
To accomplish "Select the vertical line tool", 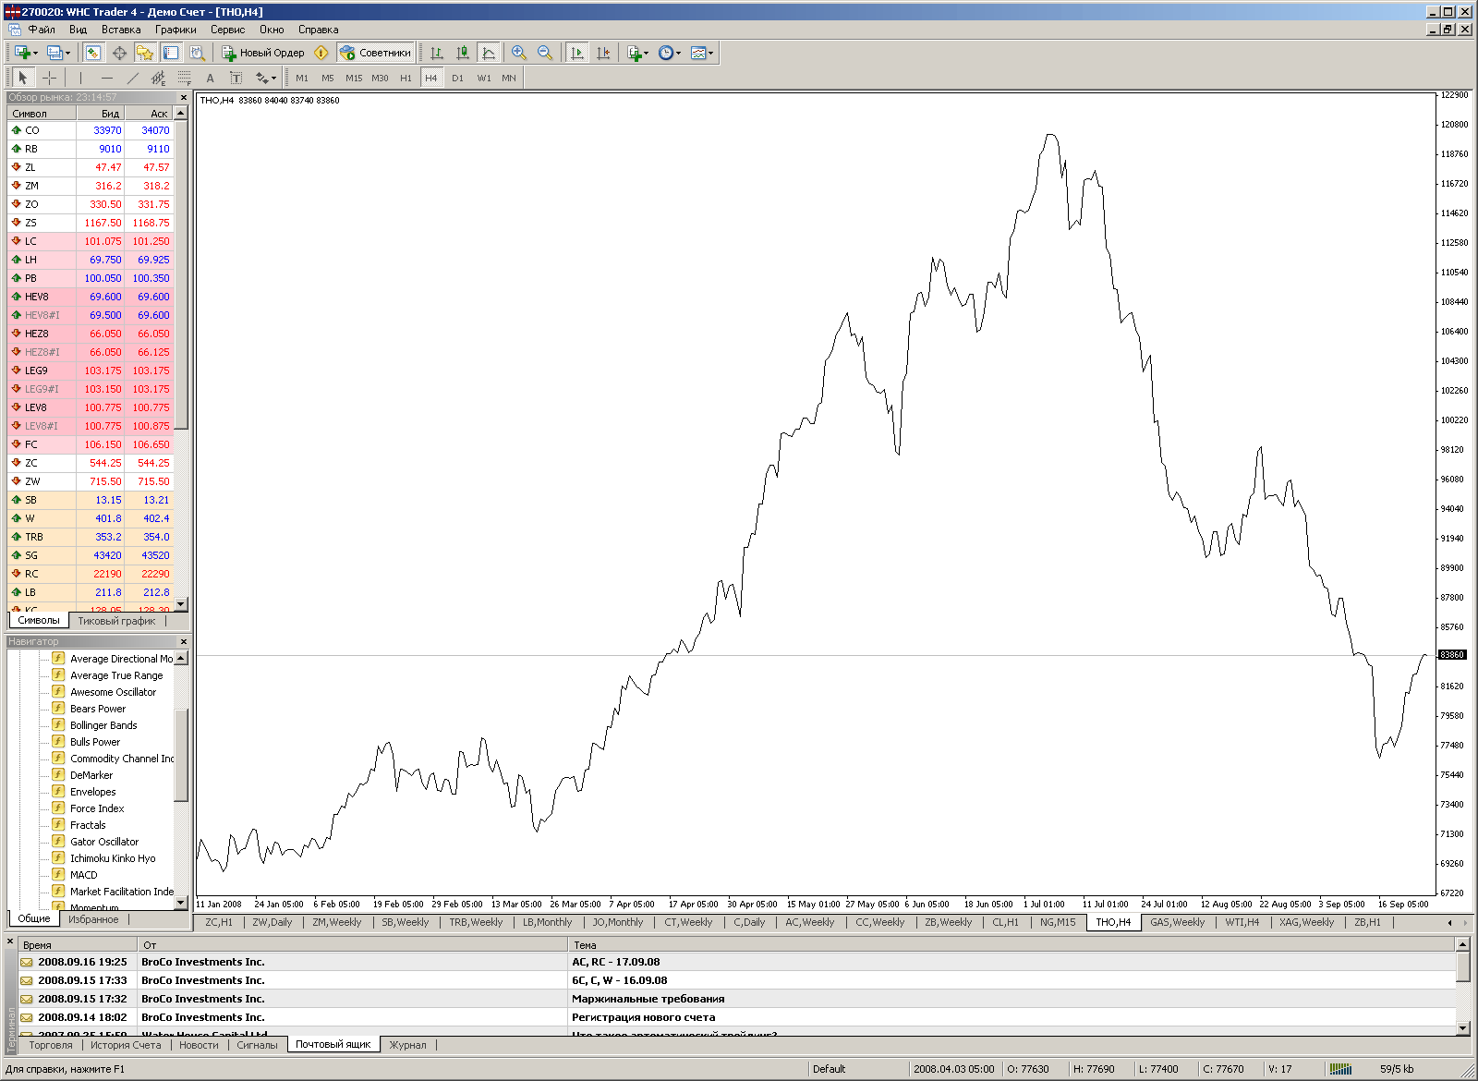I will point(80,78).
